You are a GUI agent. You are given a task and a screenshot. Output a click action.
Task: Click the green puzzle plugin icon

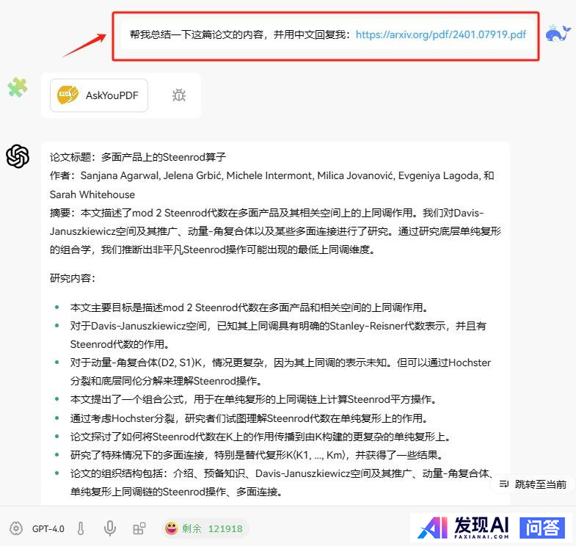click(18, 88)
